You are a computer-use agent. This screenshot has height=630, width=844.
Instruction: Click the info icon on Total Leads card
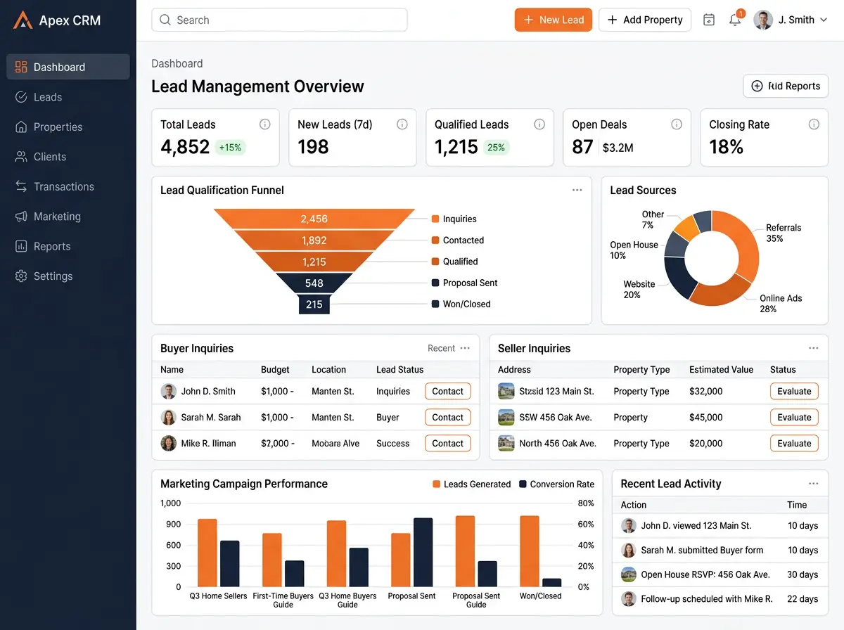(x=265, y=124)
